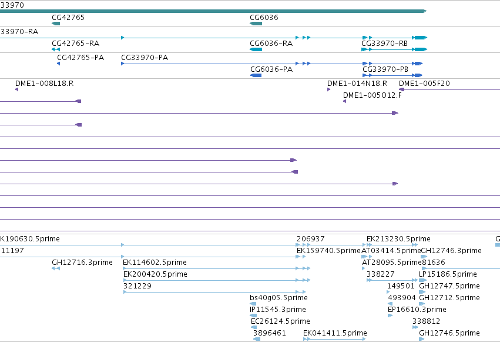The width and height of the screenshot is (500, 342).
Task: Select the GH12746.5prime EST label
Action: (449, 333)
